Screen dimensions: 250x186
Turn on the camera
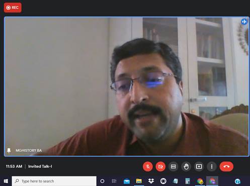160,166
